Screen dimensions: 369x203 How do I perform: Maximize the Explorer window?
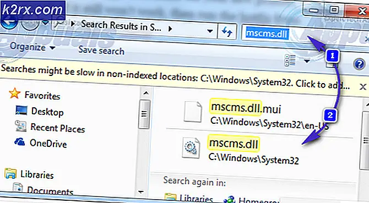[334, 10]
